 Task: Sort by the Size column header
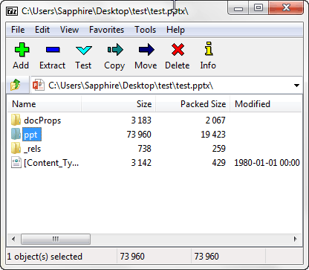[x=119, y=104]
